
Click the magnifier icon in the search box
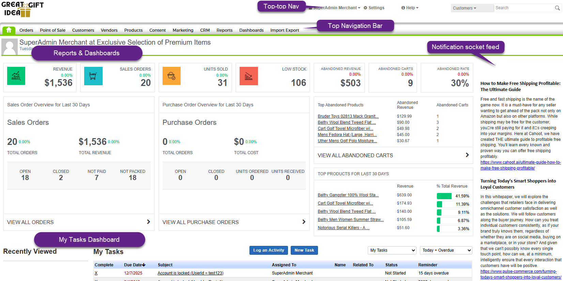557,8
